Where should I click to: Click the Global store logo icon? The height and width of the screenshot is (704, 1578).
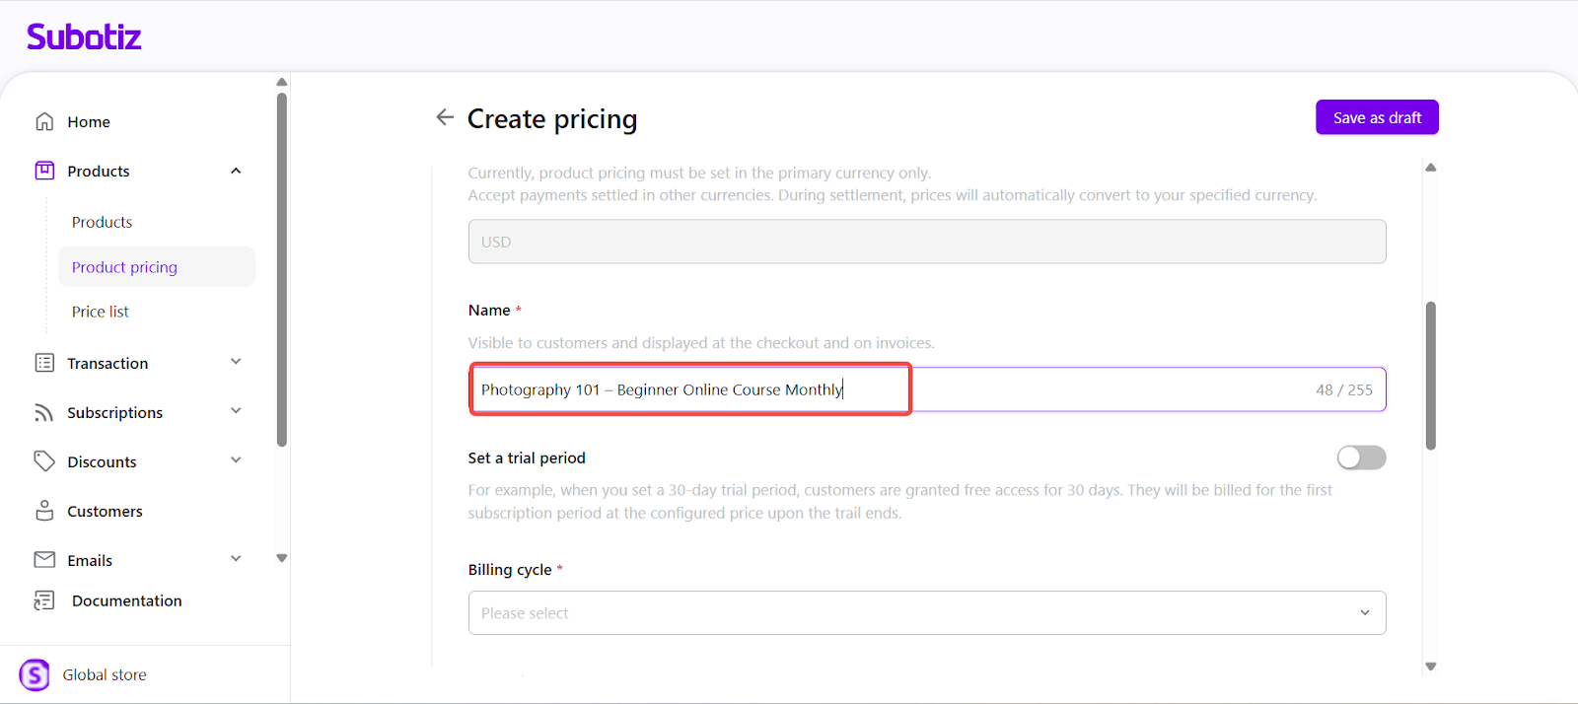(x=35, y=674)
